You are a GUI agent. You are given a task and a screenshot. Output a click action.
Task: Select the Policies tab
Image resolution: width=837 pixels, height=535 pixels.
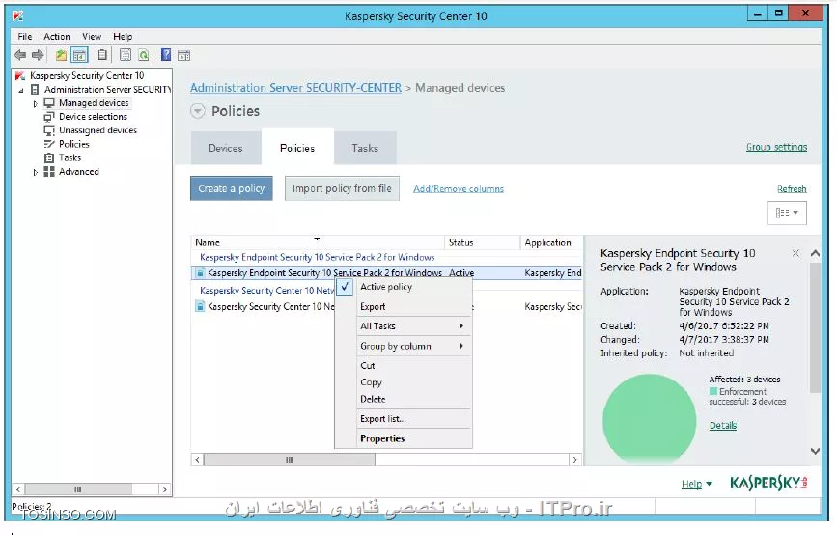pyautogui.click(x=297, y=148)
